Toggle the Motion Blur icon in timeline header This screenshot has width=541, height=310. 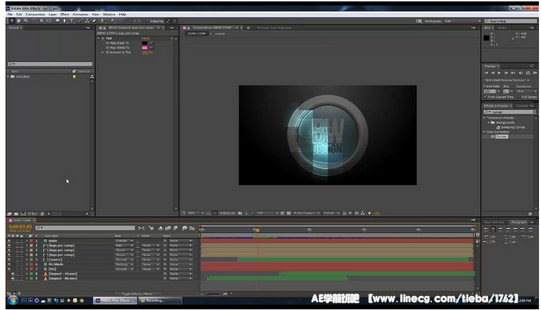175,228
